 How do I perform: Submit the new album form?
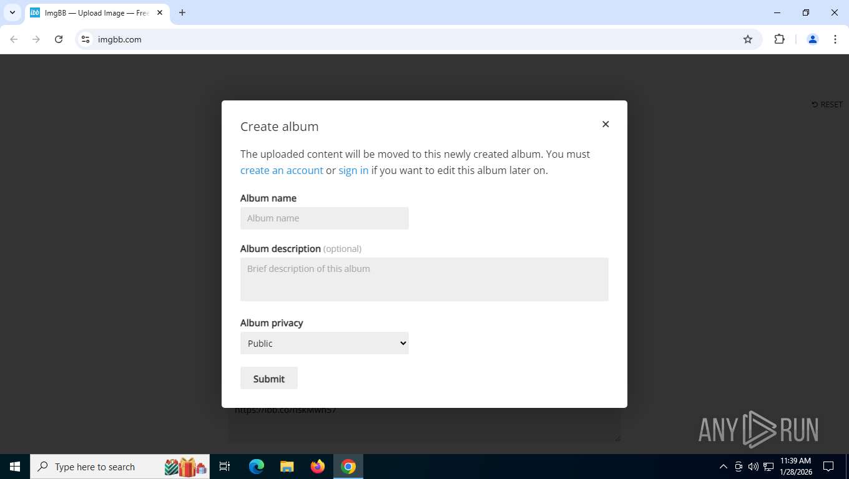269,379
